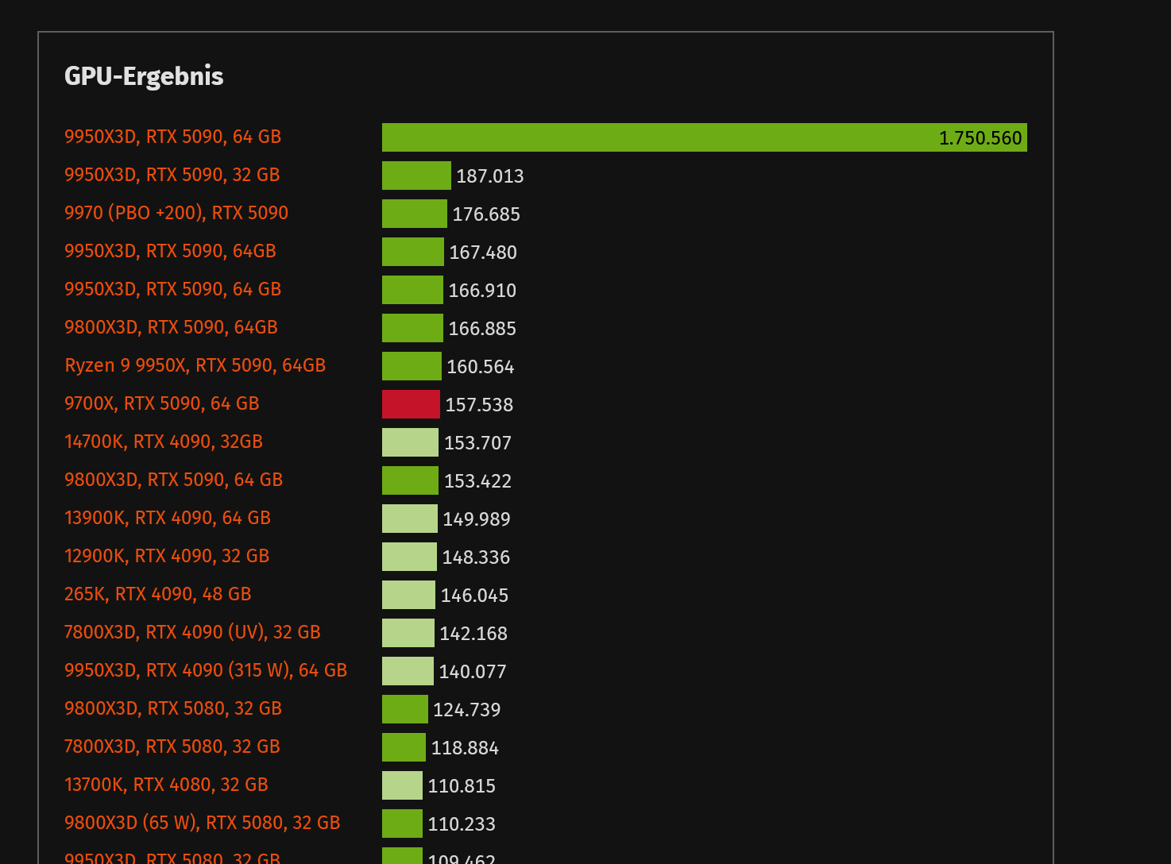Select the green bar next to 118.884

[x=404, y=747]
